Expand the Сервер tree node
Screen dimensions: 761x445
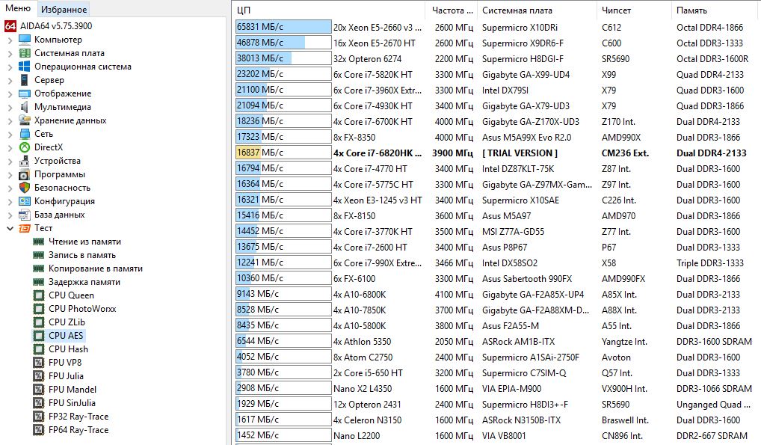(x=10, y=80)
